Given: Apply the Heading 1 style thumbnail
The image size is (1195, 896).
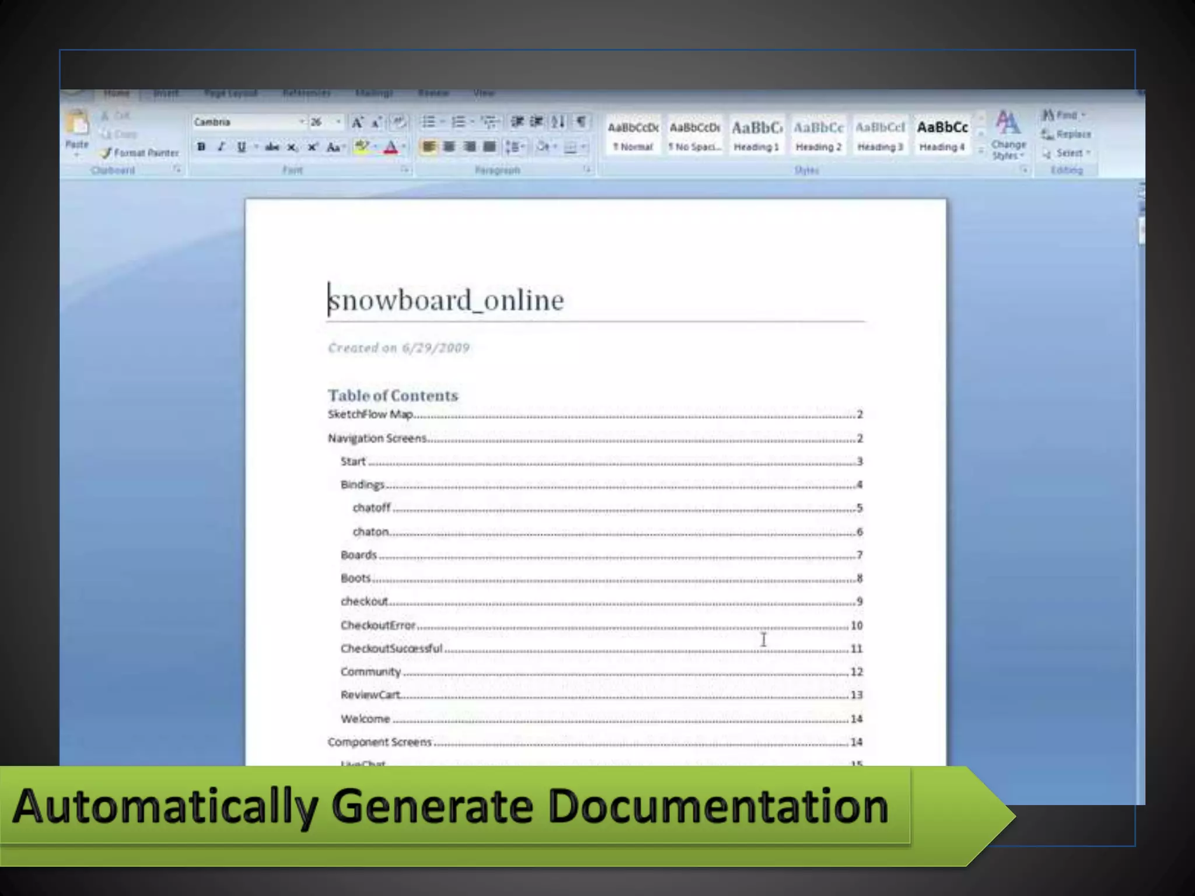Looking at the screenshot, I should [x=756, y=135].
